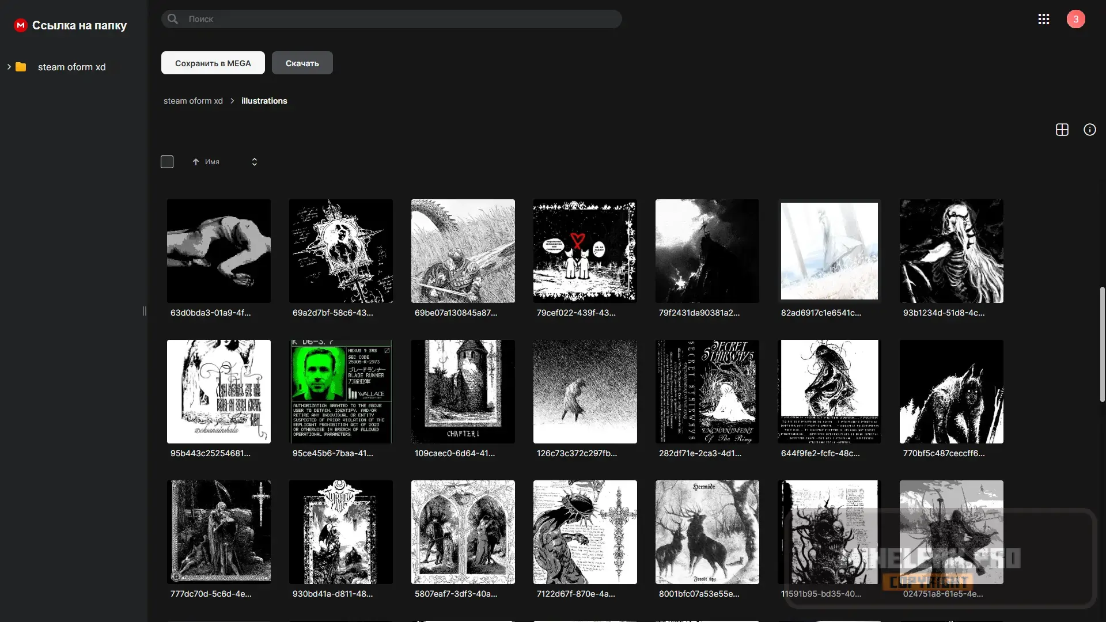Open thumbnail 69a2d7bf-58c6-43...
The width and height of the screenshot is (1106, 622).
(341, 251)
